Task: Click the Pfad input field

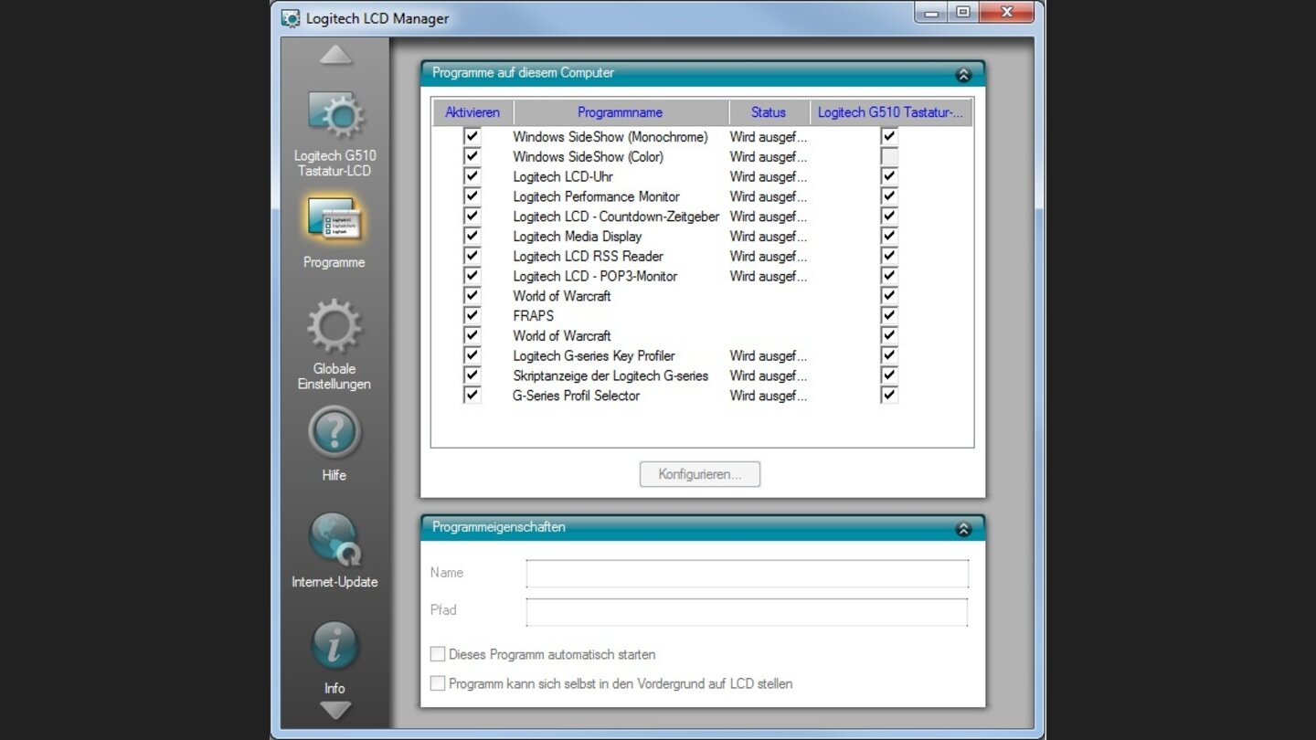Action: tap(747, 611)
